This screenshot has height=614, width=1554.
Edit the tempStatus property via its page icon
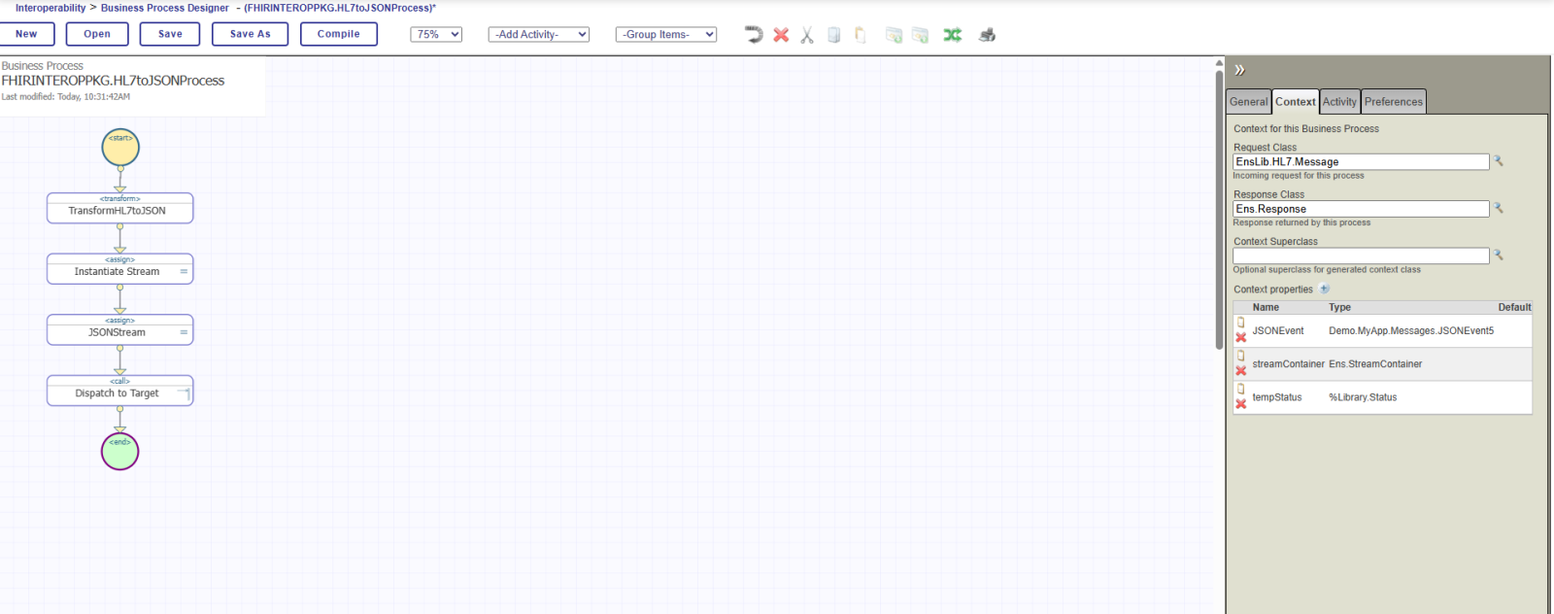[1240, 389]
